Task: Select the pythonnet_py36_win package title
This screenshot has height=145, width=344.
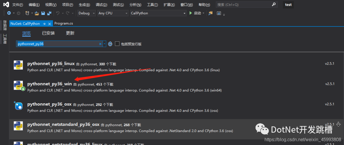Action: coord(50,84)
